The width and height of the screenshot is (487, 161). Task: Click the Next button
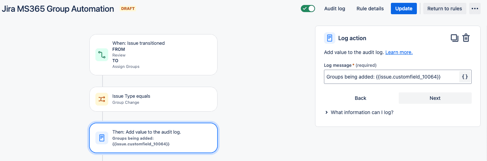coord(435,98)
